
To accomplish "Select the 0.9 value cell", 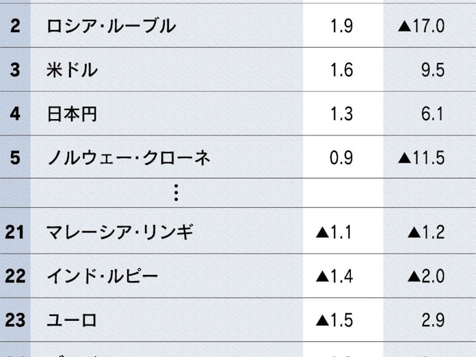I will (341, 158).
